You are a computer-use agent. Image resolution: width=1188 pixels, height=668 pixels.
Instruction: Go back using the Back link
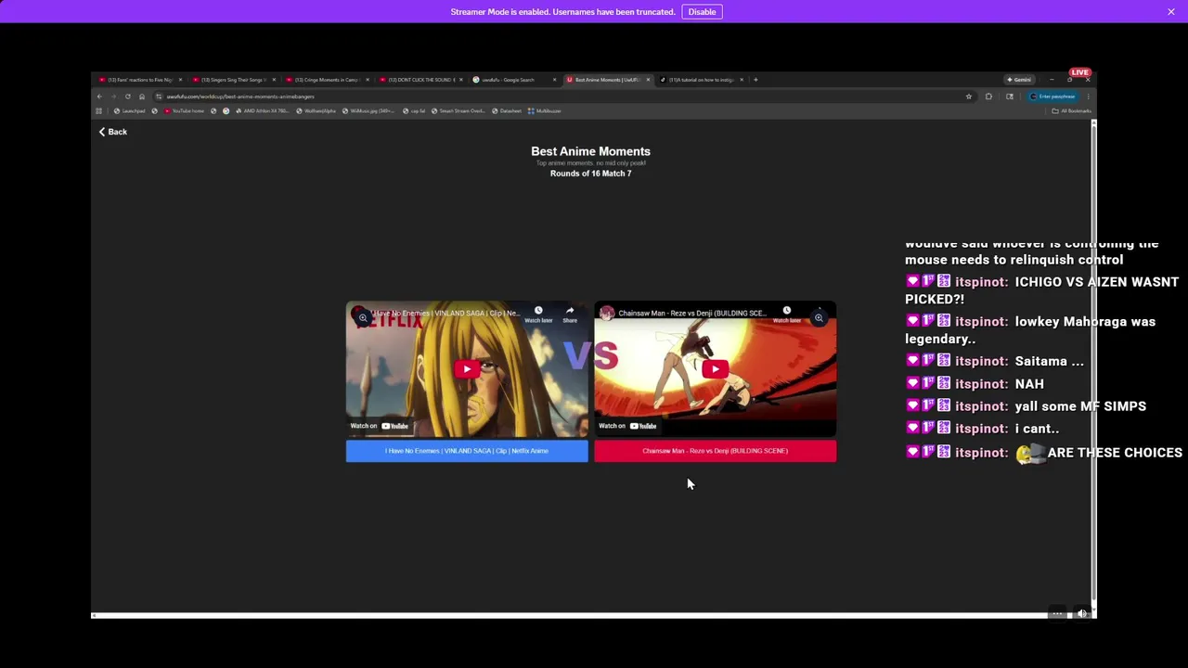click(x=113, y=132)
